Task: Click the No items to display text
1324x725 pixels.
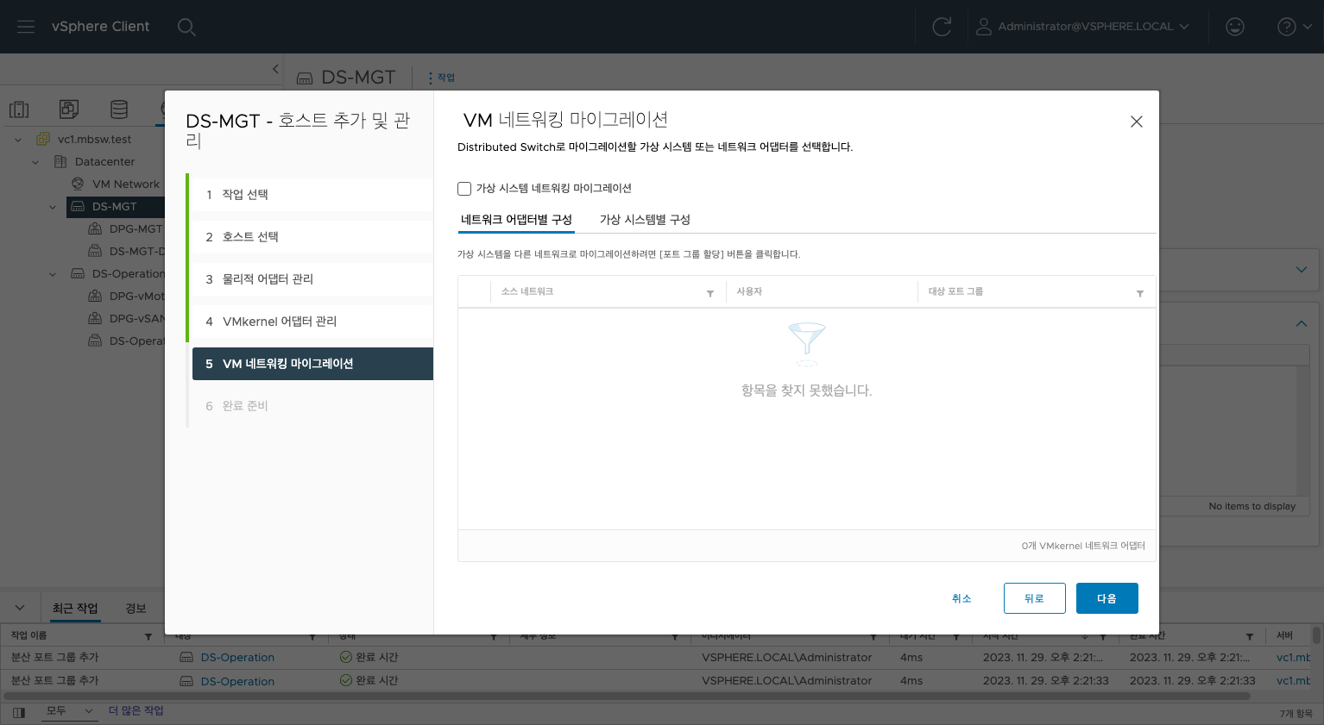Action: (x=1251, y=506)
